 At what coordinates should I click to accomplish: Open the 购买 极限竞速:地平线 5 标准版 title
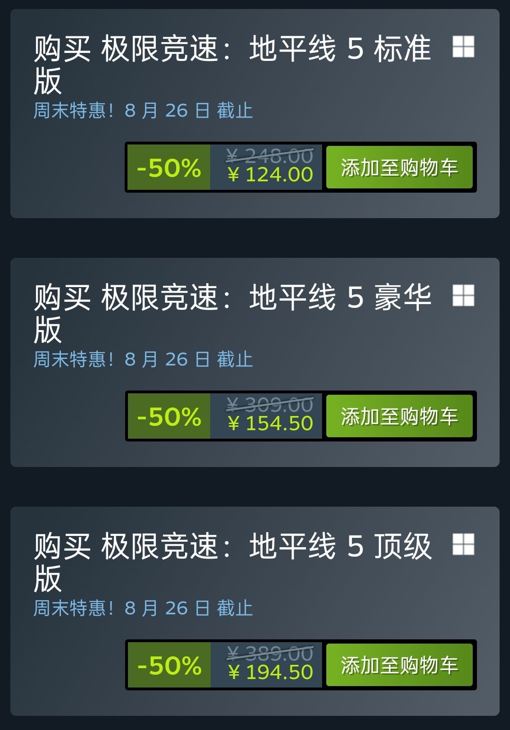pos(232,64)
